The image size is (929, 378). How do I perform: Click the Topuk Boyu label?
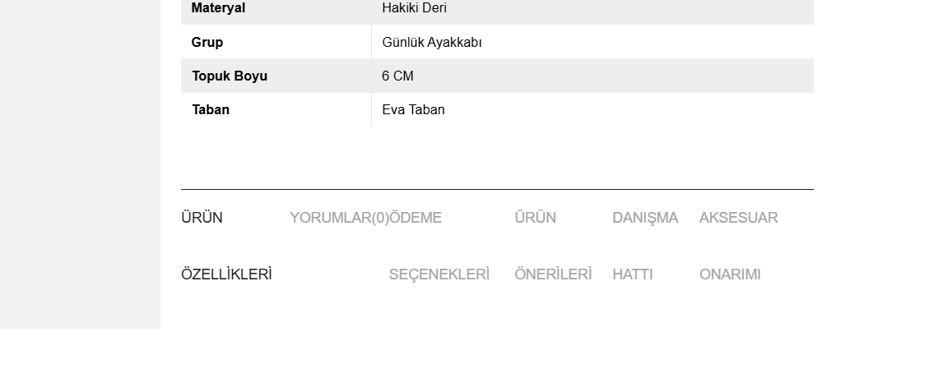coord(230,76)
